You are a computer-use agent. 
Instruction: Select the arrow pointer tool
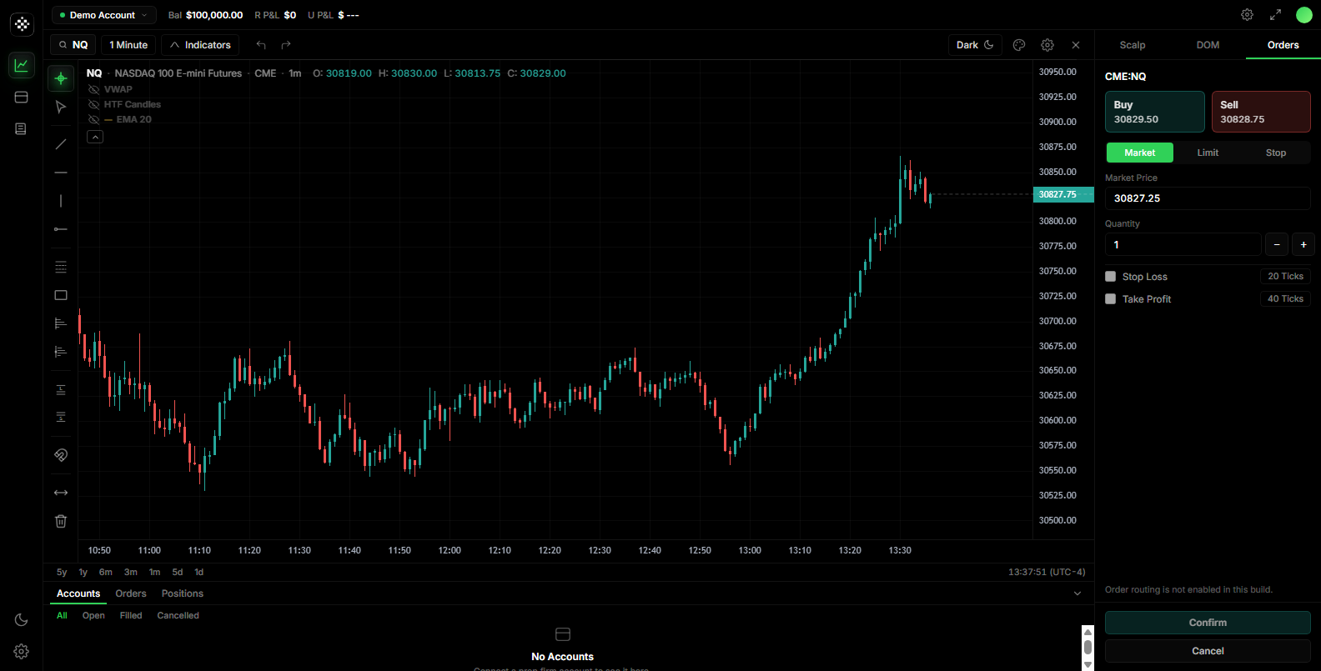(x=61, y=107)
